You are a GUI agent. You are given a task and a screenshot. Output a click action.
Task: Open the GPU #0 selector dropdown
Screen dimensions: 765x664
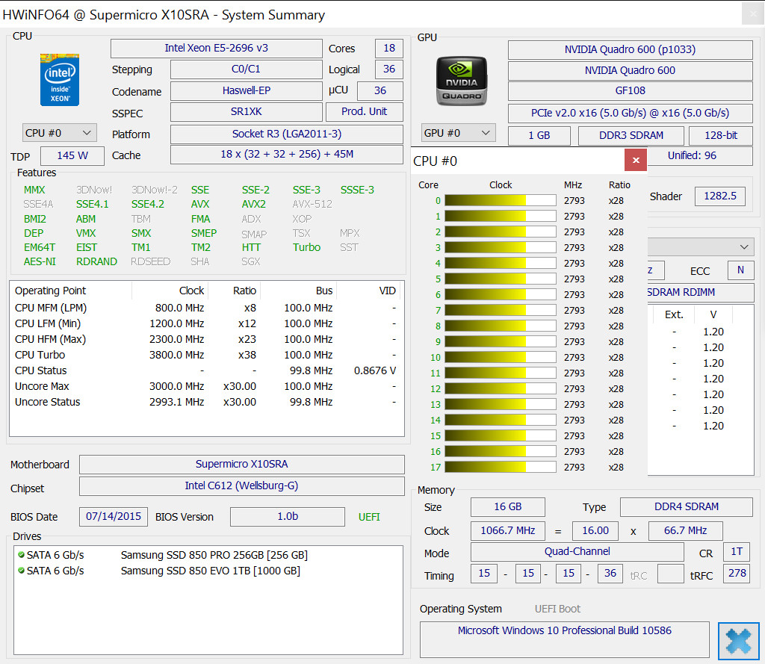(x=458, y=133)
